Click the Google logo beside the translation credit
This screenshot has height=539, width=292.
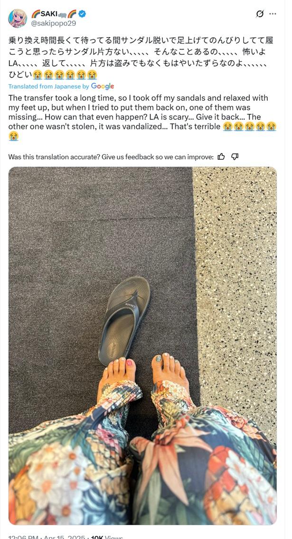coord(103,86)
